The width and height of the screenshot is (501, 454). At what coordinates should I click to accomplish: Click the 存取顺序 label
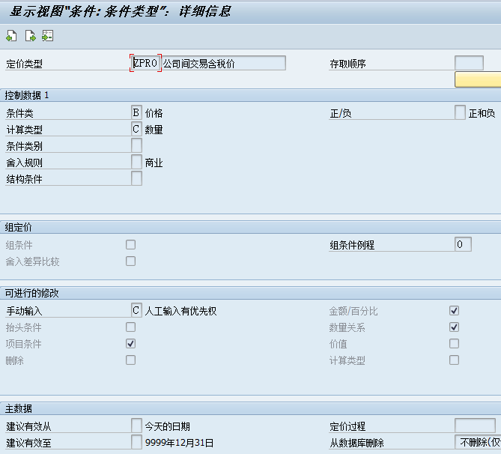pos(347,64)
